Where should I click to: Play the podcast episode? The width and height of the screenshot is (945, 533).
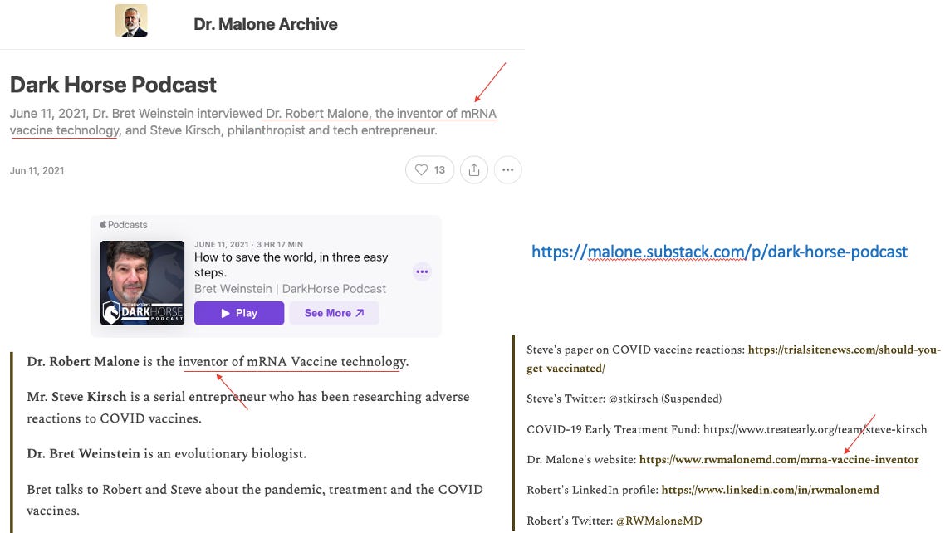[239, 313]
